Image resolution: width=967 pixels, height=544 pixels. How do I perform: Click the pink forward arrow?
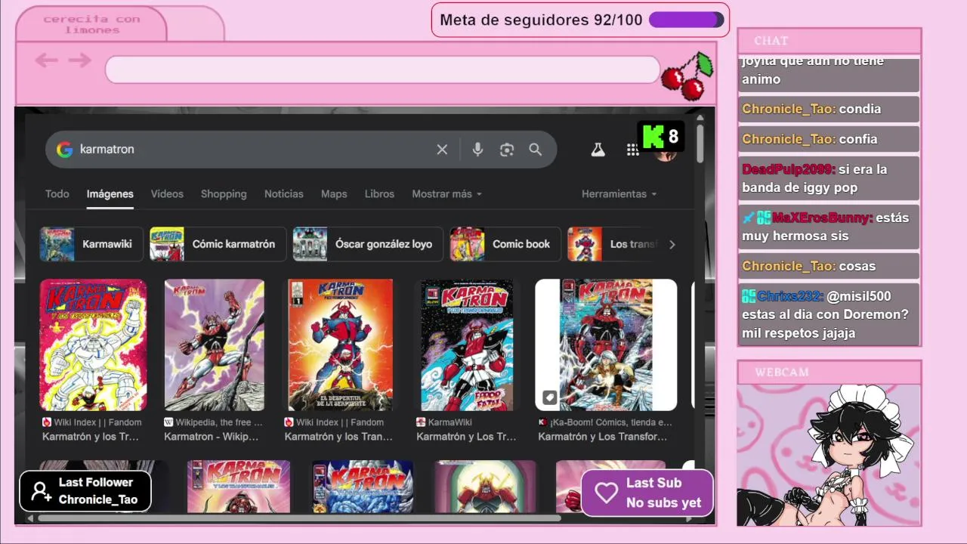[x=79, y=60]
